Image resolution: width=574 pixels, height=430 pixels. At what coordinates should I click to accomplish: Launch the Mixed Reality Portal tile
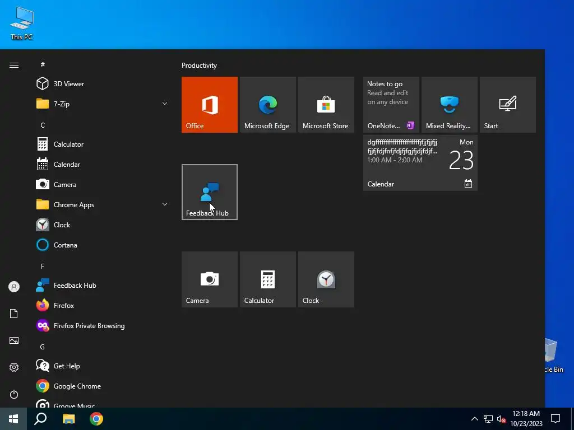click(x=450, y=105)
